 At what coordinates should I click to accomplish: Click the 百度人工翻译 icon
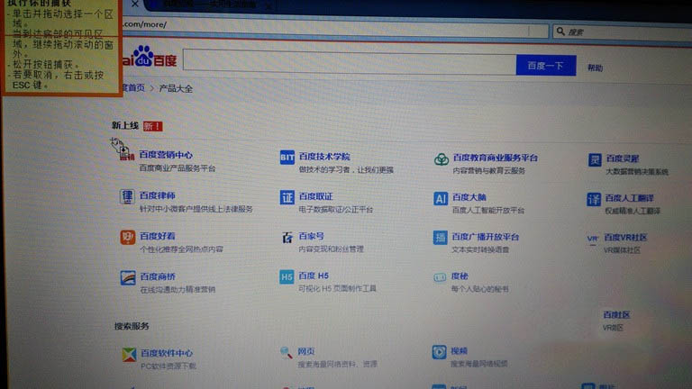click(594, 199)
